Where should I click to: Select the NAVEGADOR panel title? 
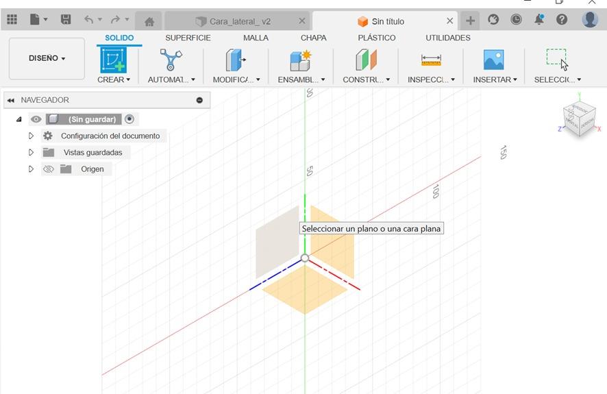(x=45, y=100)
